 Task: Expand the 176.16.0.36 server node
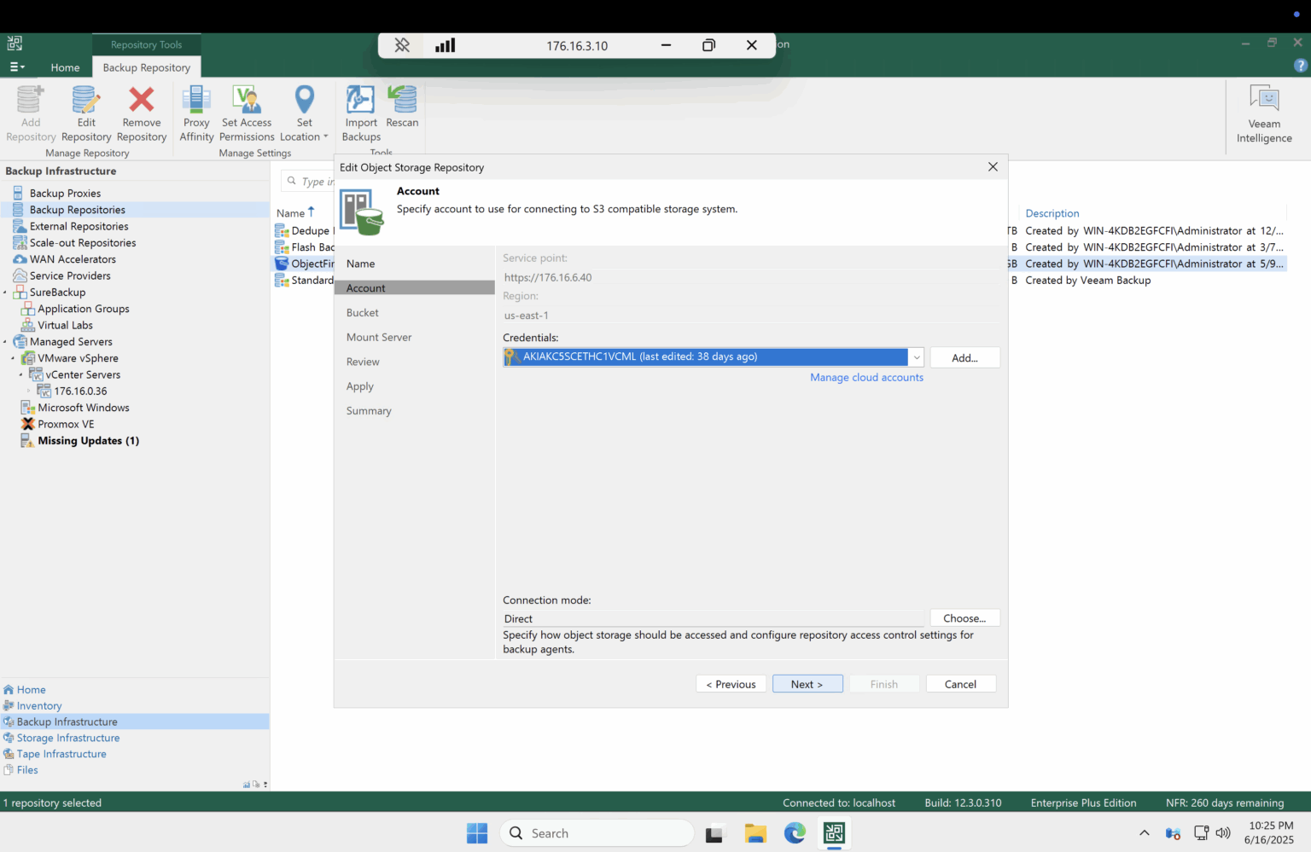point(29,391)
